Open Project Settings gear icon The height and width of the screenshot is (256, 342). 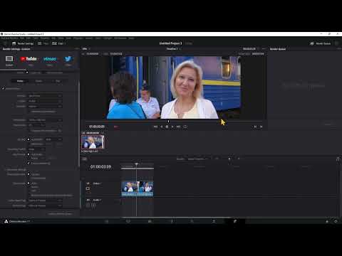(x=336, y=221)
